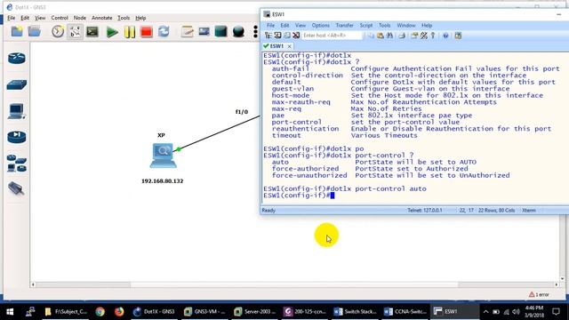Click blue Help icon in terminal toolbar
The height and width of the screenshot is (320, 569).
pos(445,36)
